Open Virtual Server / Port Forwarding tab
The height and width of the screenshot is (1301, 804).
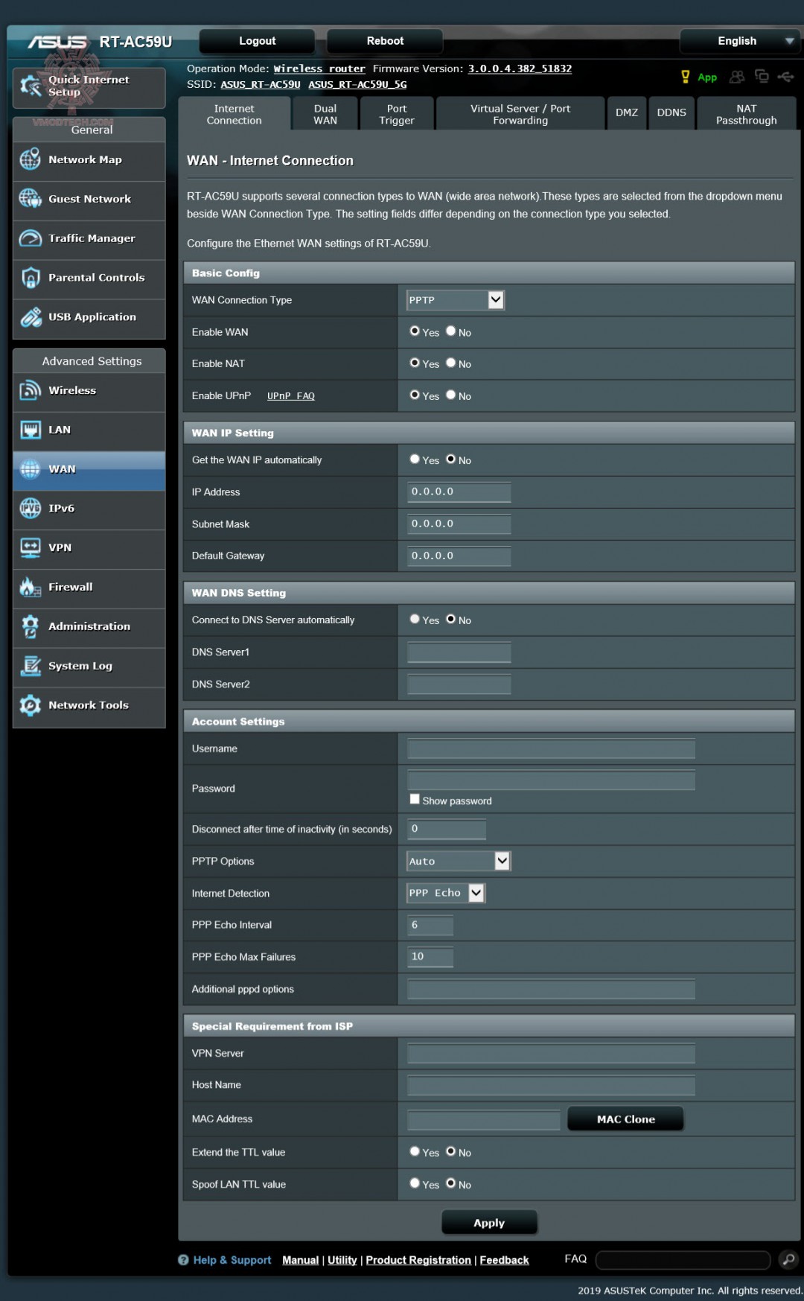[520, 114]
